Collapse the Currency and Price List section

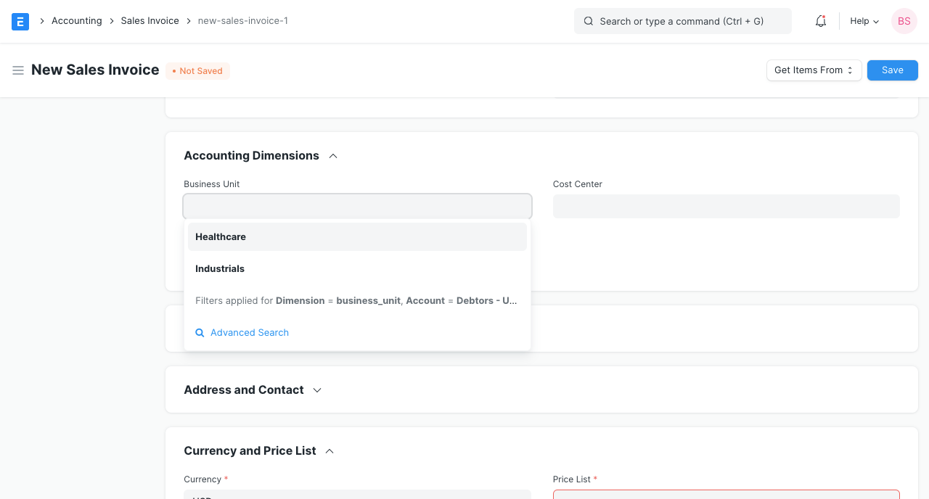tap(329, 450)
